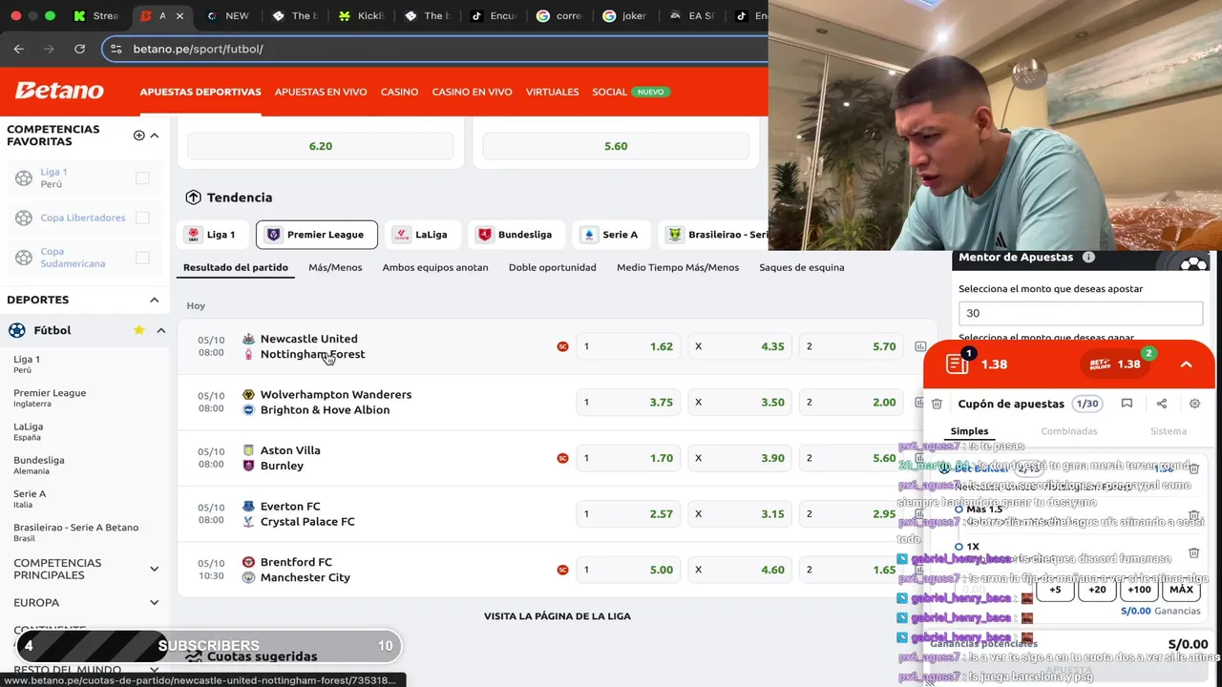Open Premier League in the sidebar
The image size is (1222, 687).
click(x=50, y=398)
